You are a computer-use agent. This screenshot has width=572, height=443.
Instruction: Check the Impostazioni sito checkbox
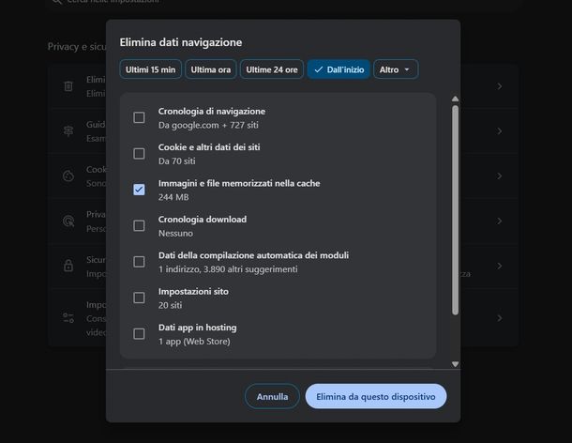pos(139,298)
